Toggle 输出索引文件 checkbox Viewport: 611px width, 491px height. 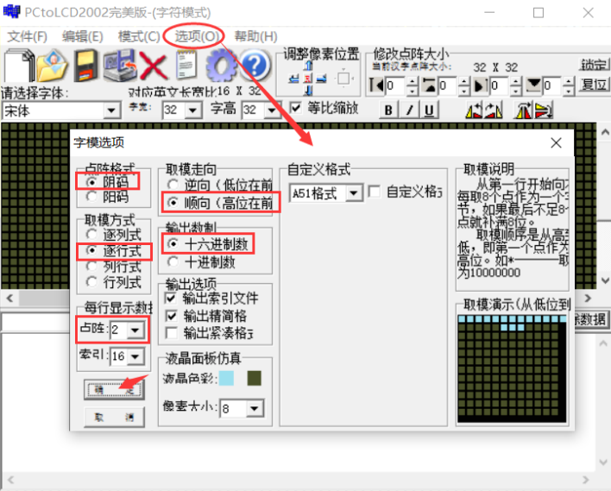pos(171,298)
